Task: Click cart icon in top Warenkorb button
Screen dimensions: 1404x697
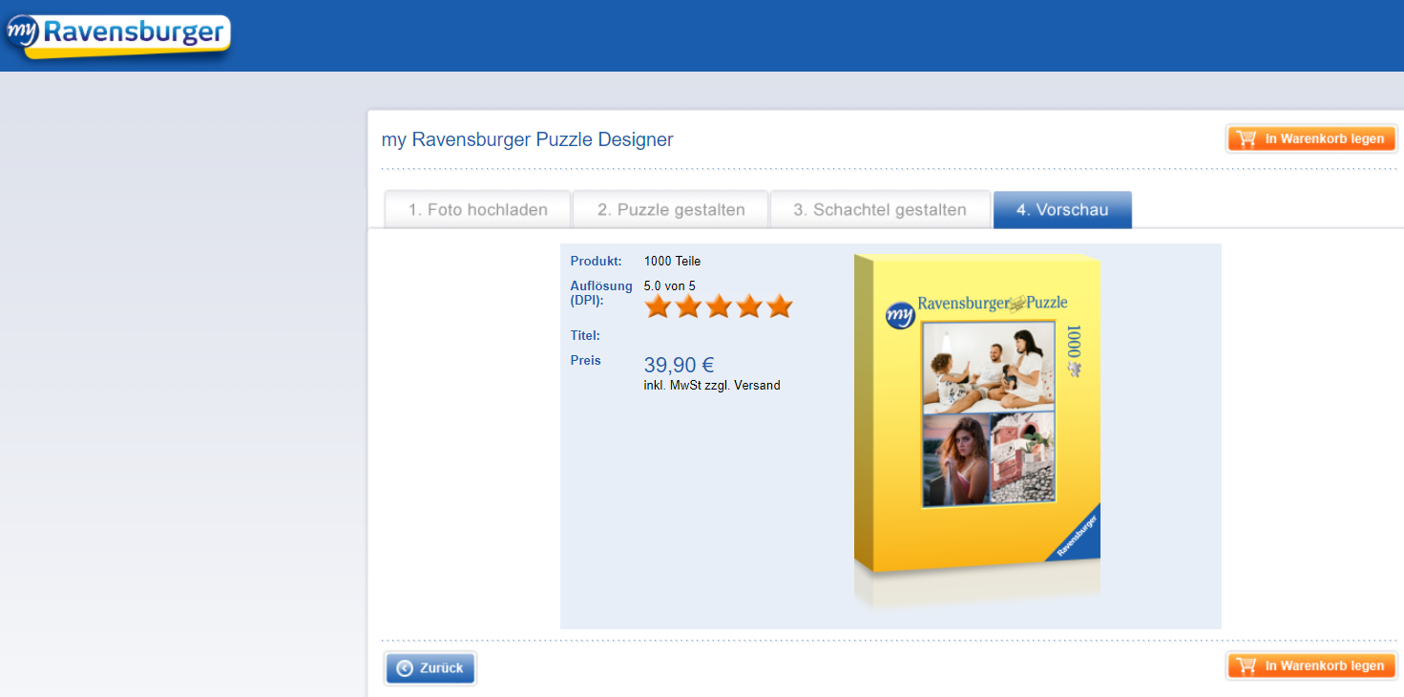Action: pyautogui.click(x=1246, y=139)
